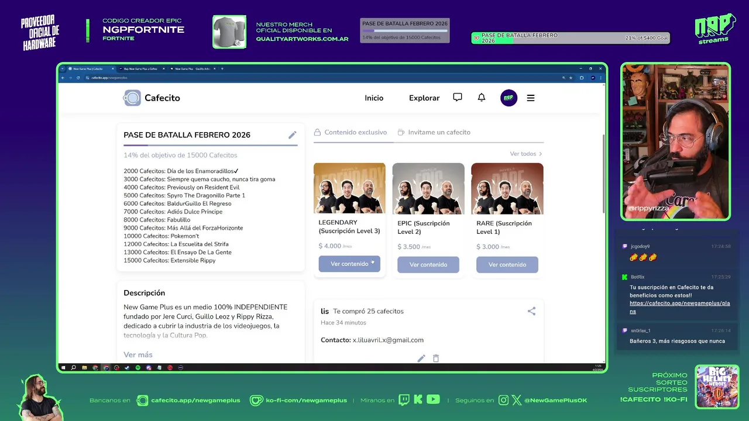Expand the browser tab search chevron
Viewport: 749px width, 421px height.
tap(62, 68)
